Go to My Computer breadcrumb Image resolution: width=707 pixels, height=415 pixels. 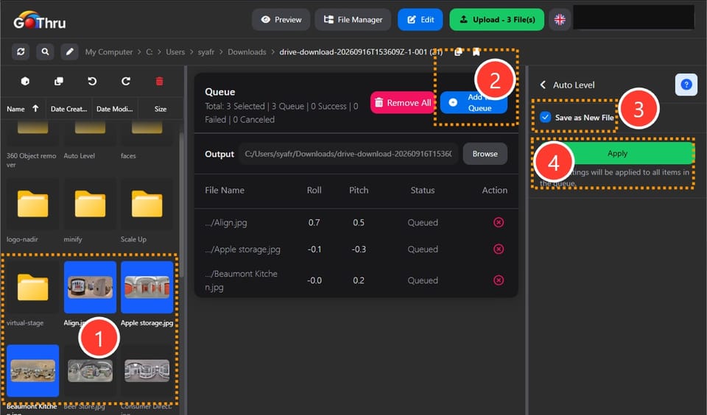(109, 52)
